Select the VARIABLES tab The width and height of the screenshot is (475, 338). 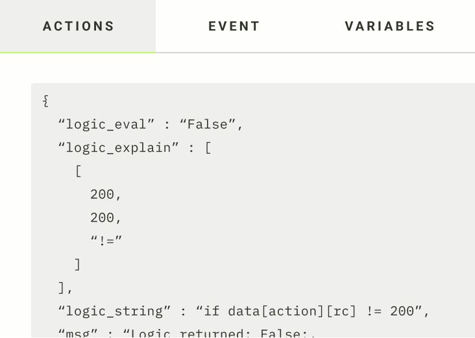pos(390,27)
